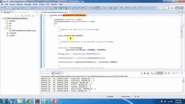This screenshot has width=185, height=104.
Task: Click the Print toolbar icon
Action: click(14, 8)
